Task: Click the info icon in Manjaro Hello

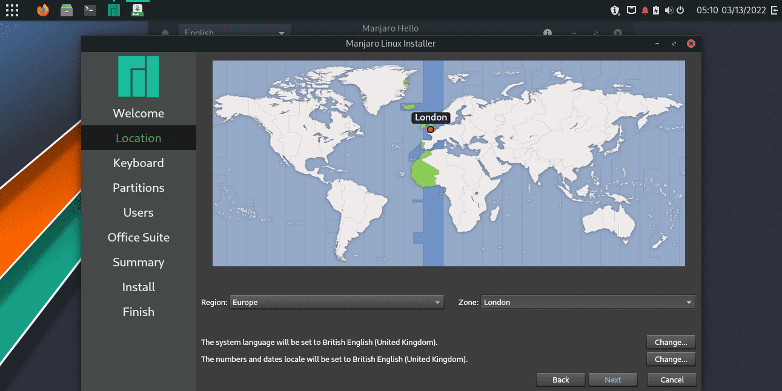Action: click(547, 33)
